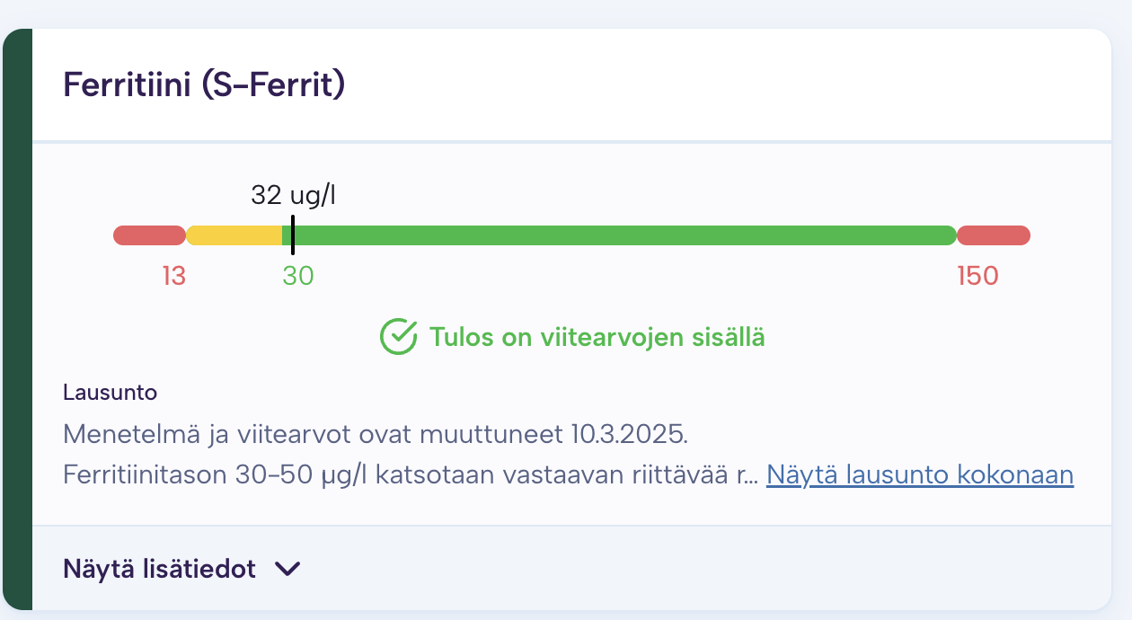Viewport: 1132px width, 620px height.
Task: Select the reference value label 30
Action: click(297, 277)
